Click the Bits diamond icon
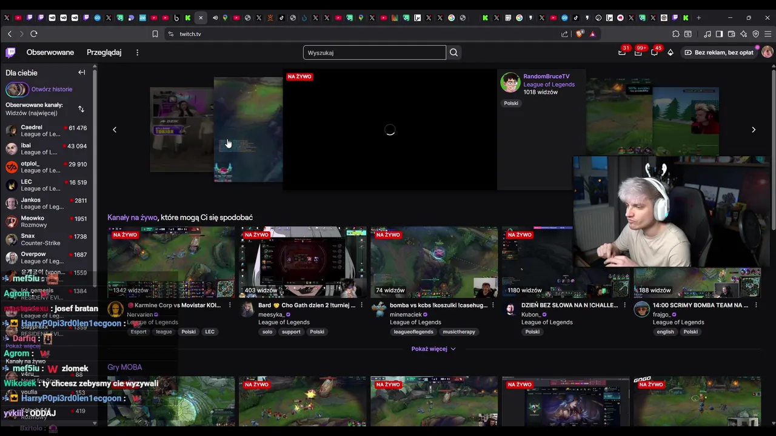The image size is (776, 436). tap(671, 53)
